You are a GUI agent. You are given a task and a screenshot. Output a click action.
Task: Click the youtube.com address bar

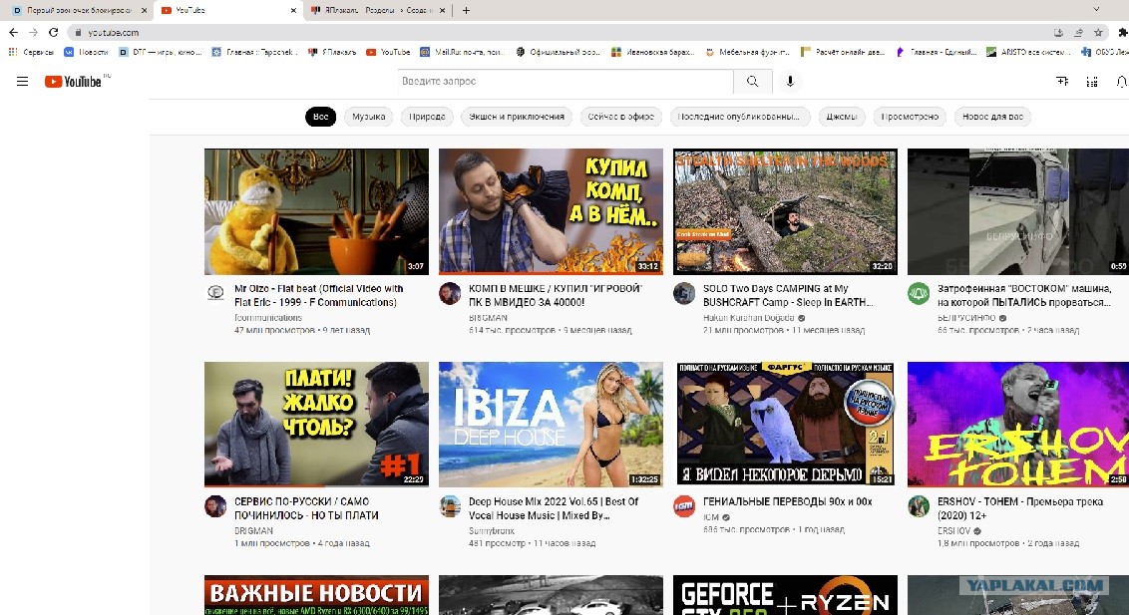(562, 32)
